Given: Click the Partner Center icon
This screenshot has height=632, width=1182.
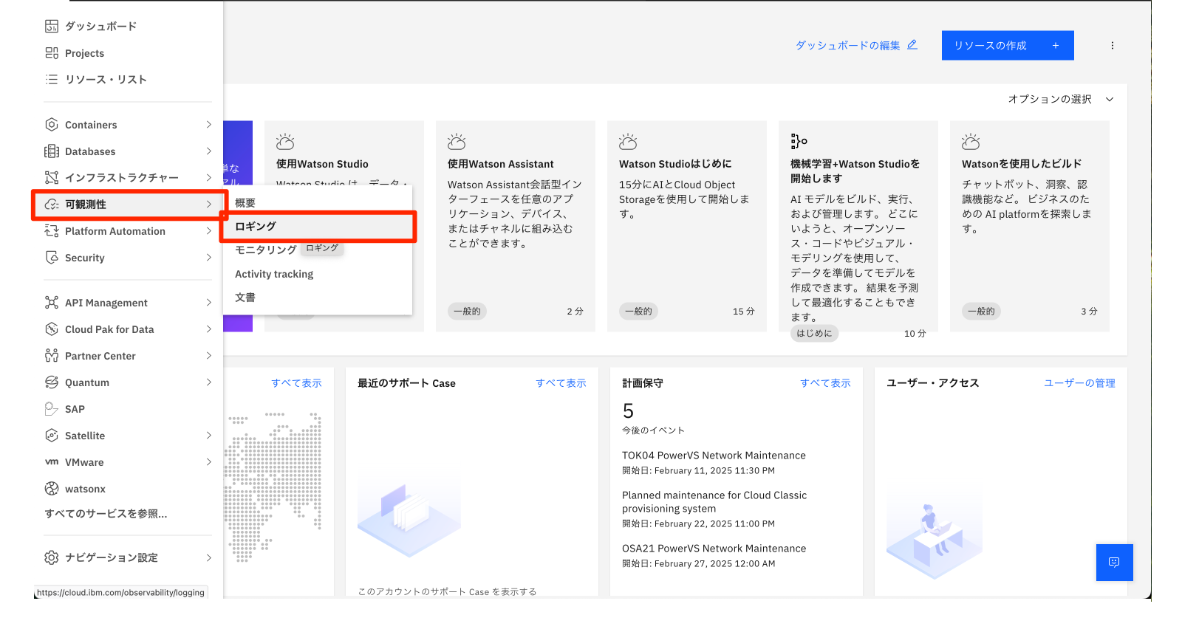Looking at the screenshot, I should coord(52,356).
